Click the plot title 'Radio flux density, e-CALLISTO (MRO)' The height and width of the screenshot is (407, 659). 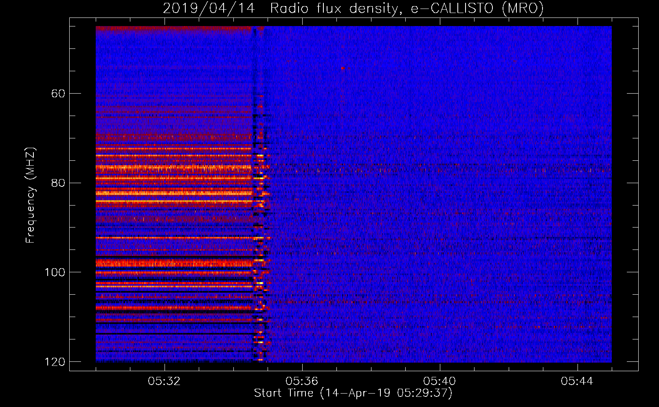pos(407,8)
